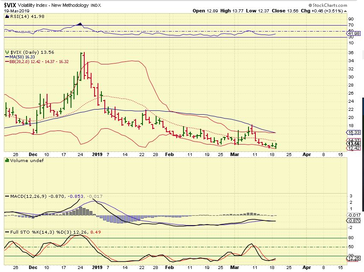
Task: Click the black RSI overbought peak marker
Action: tap(80, 24)
